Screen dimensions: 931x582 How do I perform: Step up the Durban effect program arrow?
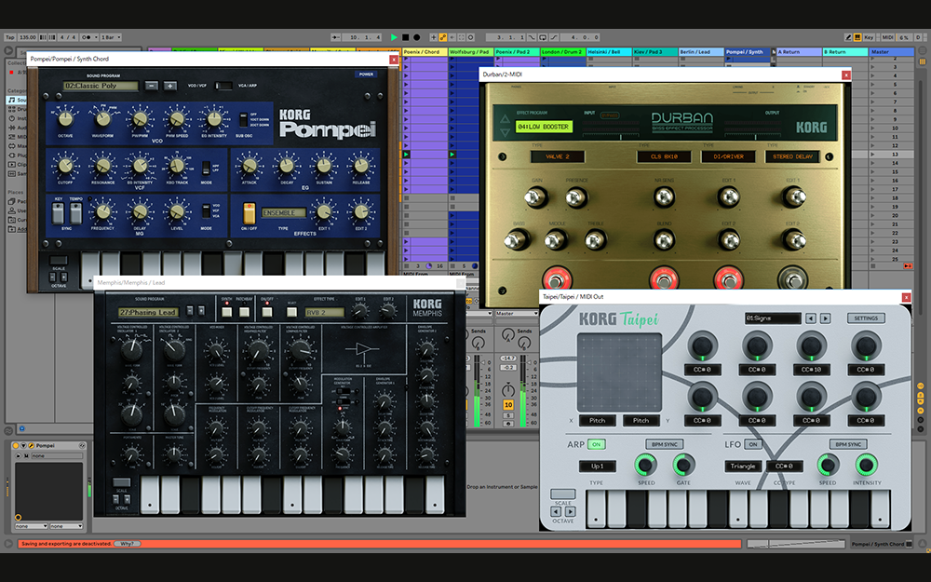[x=505, y=119]
